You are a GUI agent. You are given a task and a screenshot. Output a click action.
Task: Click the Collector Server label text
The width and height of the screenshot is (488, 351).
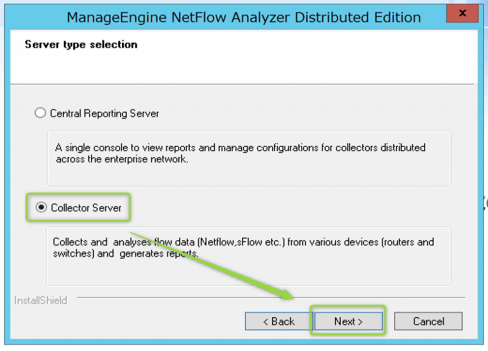[x=86, y=208]
